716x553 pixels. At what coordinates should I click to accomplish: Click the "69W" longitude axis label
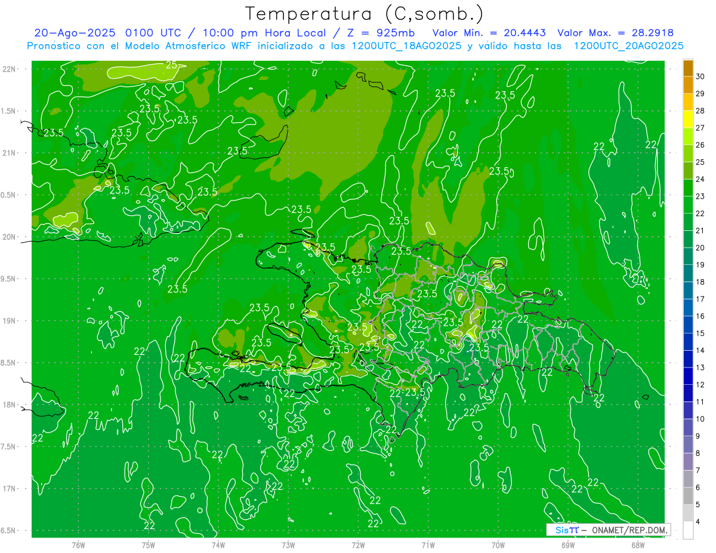click(568, 545)
